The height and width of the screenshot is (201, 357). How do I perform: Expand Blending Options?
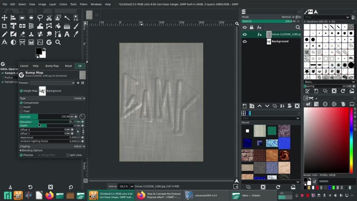coord(31,150)
